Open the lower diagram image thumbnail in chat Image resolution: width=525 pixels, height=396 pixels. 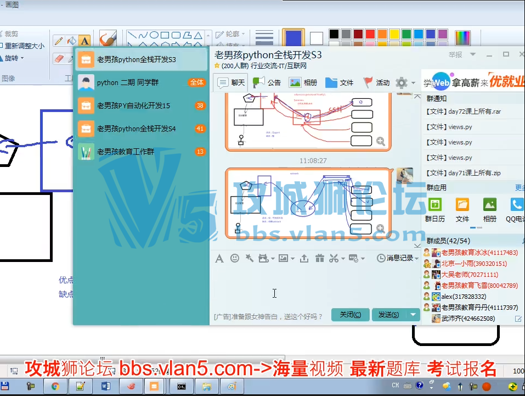point(308,203)
